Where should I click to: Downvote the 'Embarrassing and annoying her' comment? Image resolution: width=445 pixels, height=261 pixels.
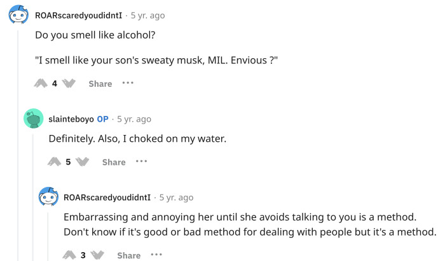click(97, 255)
